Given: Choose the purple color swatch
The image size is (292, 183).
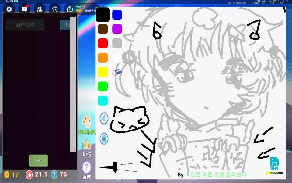Looking at the screenshot, I should (117, 29).
